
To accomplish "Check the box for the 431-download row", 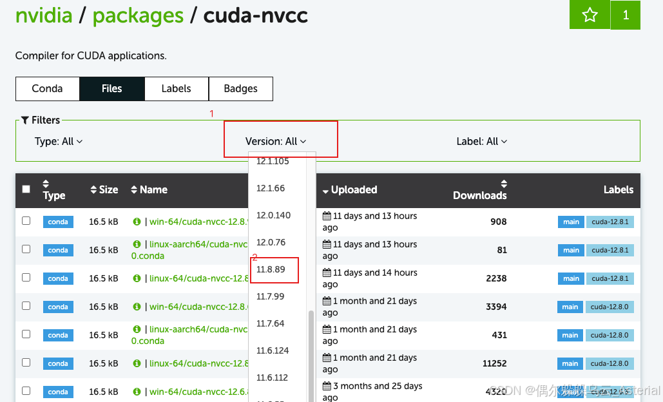I will point(26,334).
